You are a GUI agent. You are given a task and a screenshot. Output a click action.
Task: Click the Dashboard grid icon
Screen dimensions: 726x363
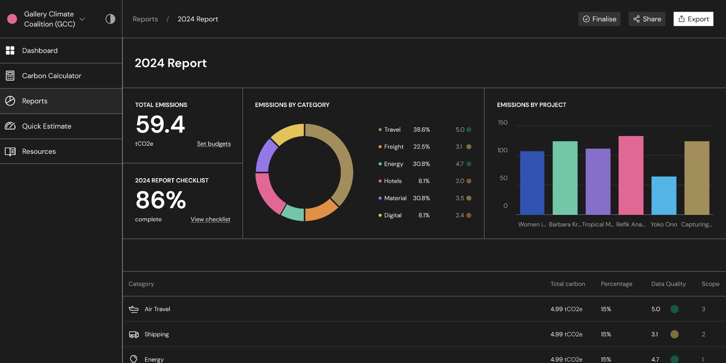[10, 50]
